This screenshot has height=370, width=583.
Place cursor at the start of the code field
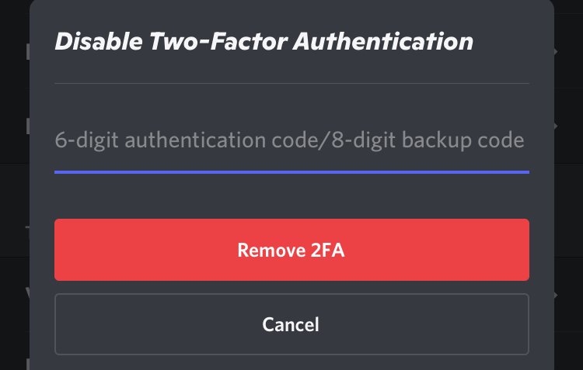pos(56,140)
